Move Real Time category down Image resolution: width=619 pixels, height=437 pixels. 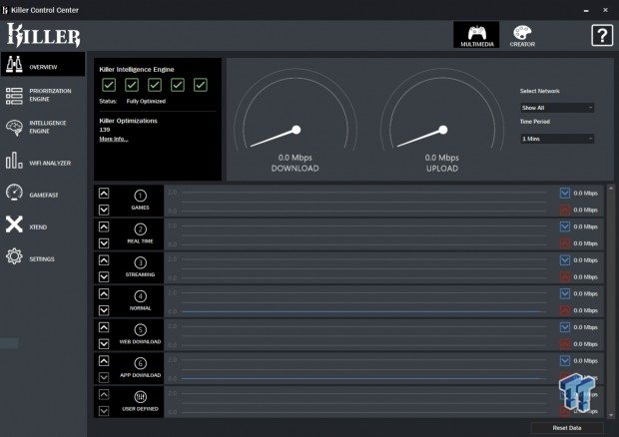pos(104,243)
